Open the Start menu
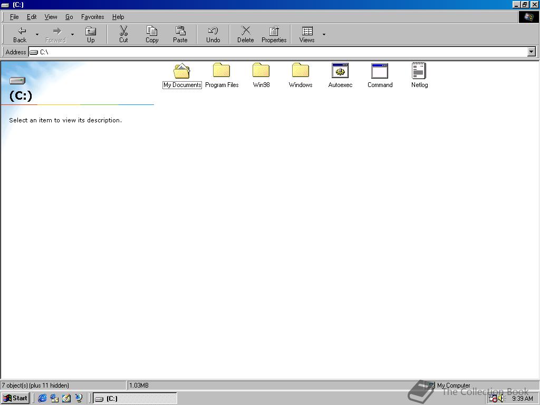Viewport: 540px width, 405px height. tap(15, 399)
